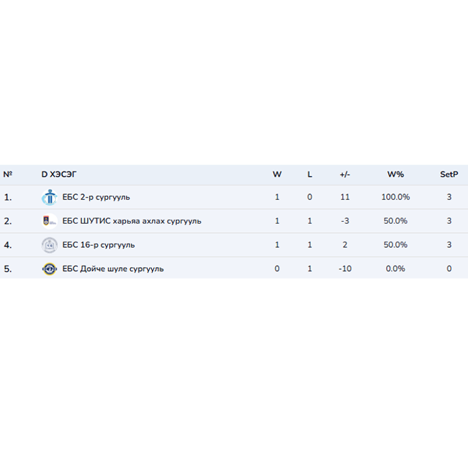Viewport: 468px width, 468px height.
Task: Select rank number 2. in the table
Action: tap(8, 221)
